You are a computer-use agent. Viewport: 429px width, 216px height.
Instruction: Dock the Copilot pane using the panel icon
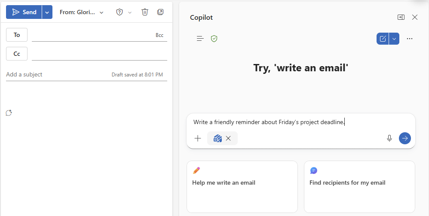[401, 17]
